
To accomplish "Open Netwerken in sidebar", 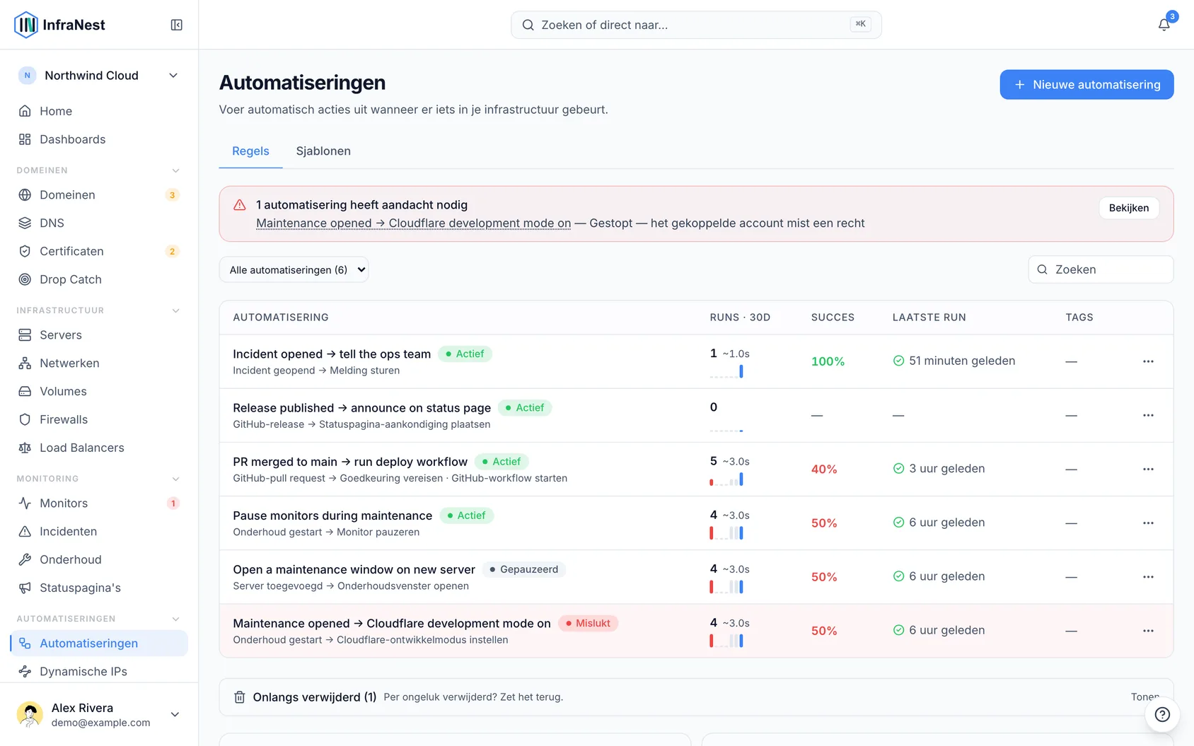I will pyautogui.click(x=99, y=363).
